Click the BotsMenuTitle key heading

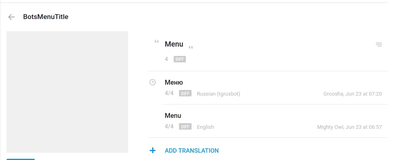tap(46, 17)
